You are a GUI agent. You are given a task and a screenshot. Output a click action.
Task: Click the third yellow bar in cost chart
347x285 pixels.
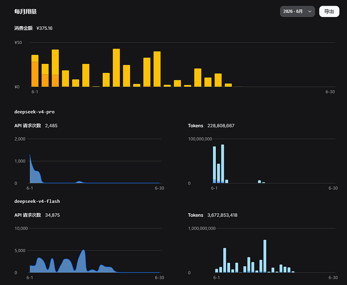tap(55, 68)
